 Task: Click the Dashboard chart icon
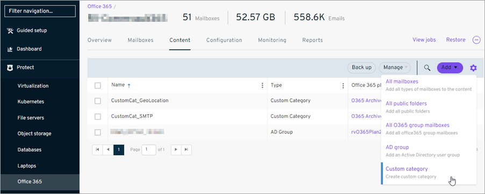click(x=10, y=49)
